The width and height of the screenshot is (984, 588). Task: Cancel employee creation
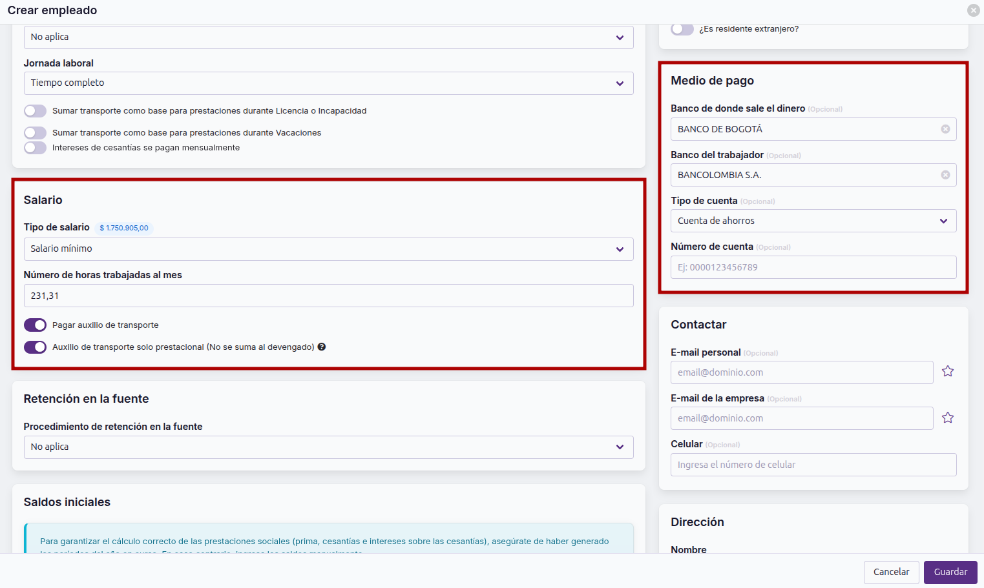pos(891,573)
